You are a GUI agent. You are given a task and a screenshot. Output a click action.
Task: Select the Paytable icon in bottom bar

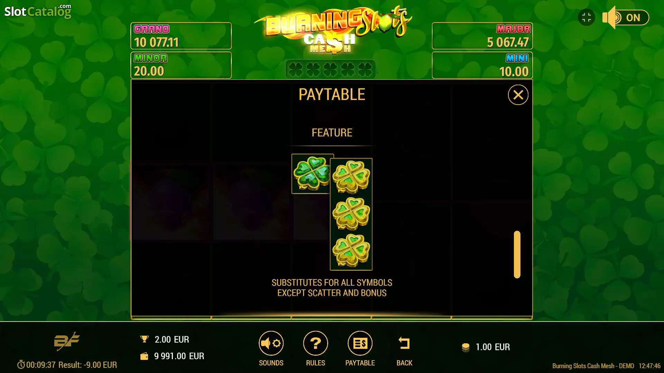(x=360, y=343)
